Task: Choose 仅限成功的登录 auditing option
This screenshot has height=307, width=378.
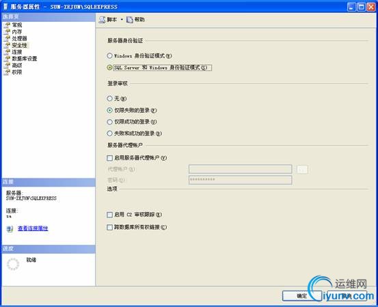Action: [109, 122]
